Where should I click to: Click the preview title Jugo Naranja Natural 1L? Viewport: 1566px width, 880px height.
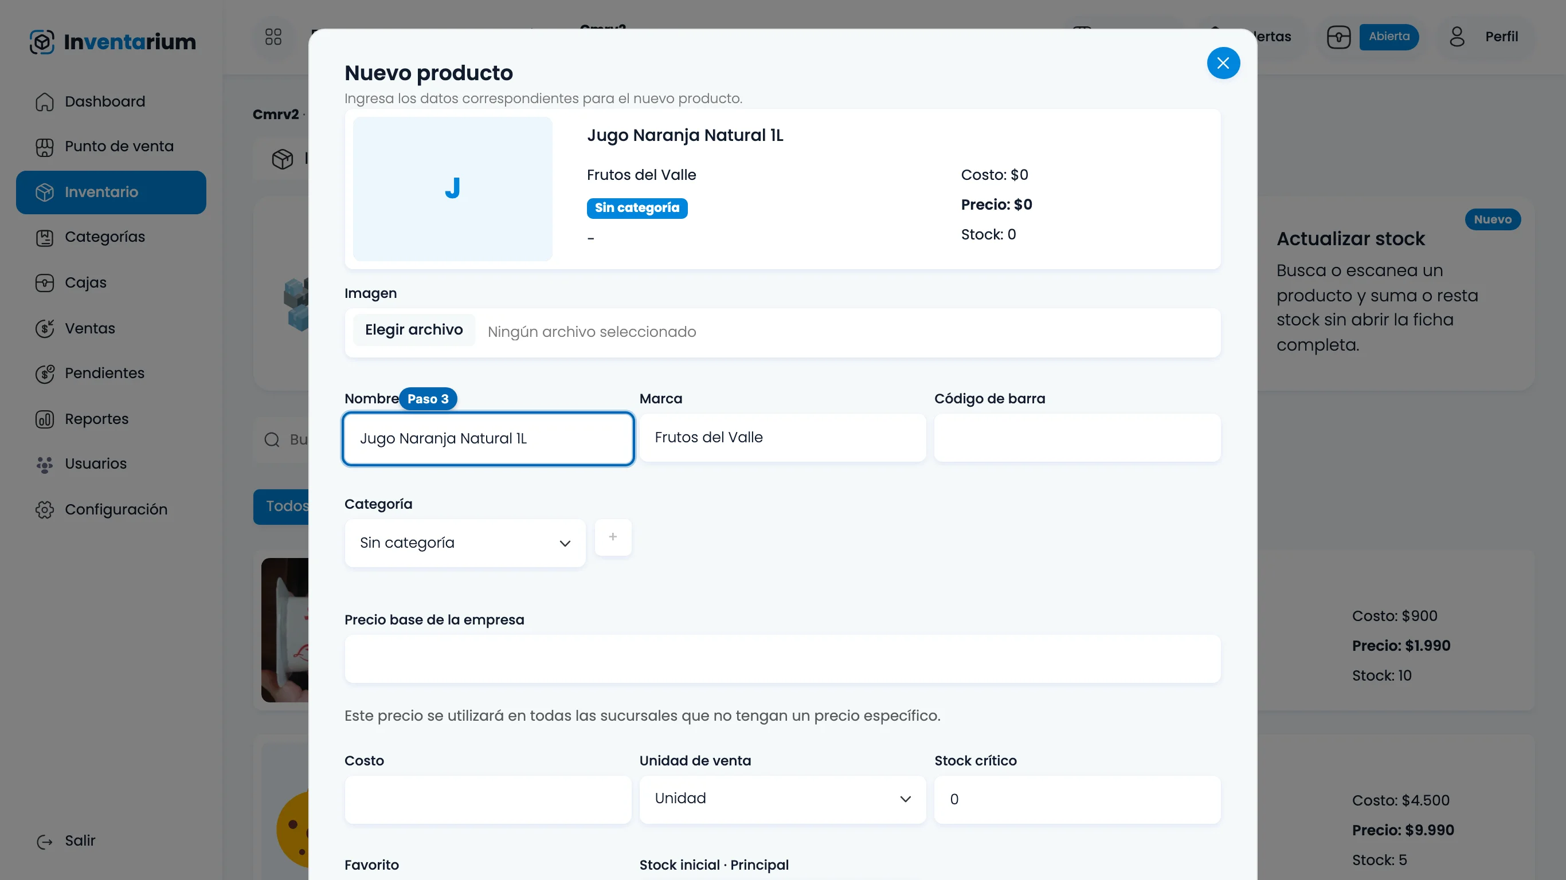[685, 136]
